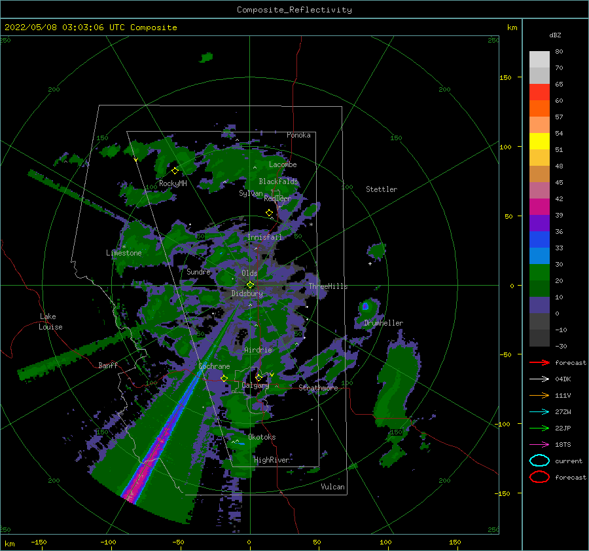589x551 pixels.
Task: Click the Ponoka city label
Action: (x=298, y=135)
